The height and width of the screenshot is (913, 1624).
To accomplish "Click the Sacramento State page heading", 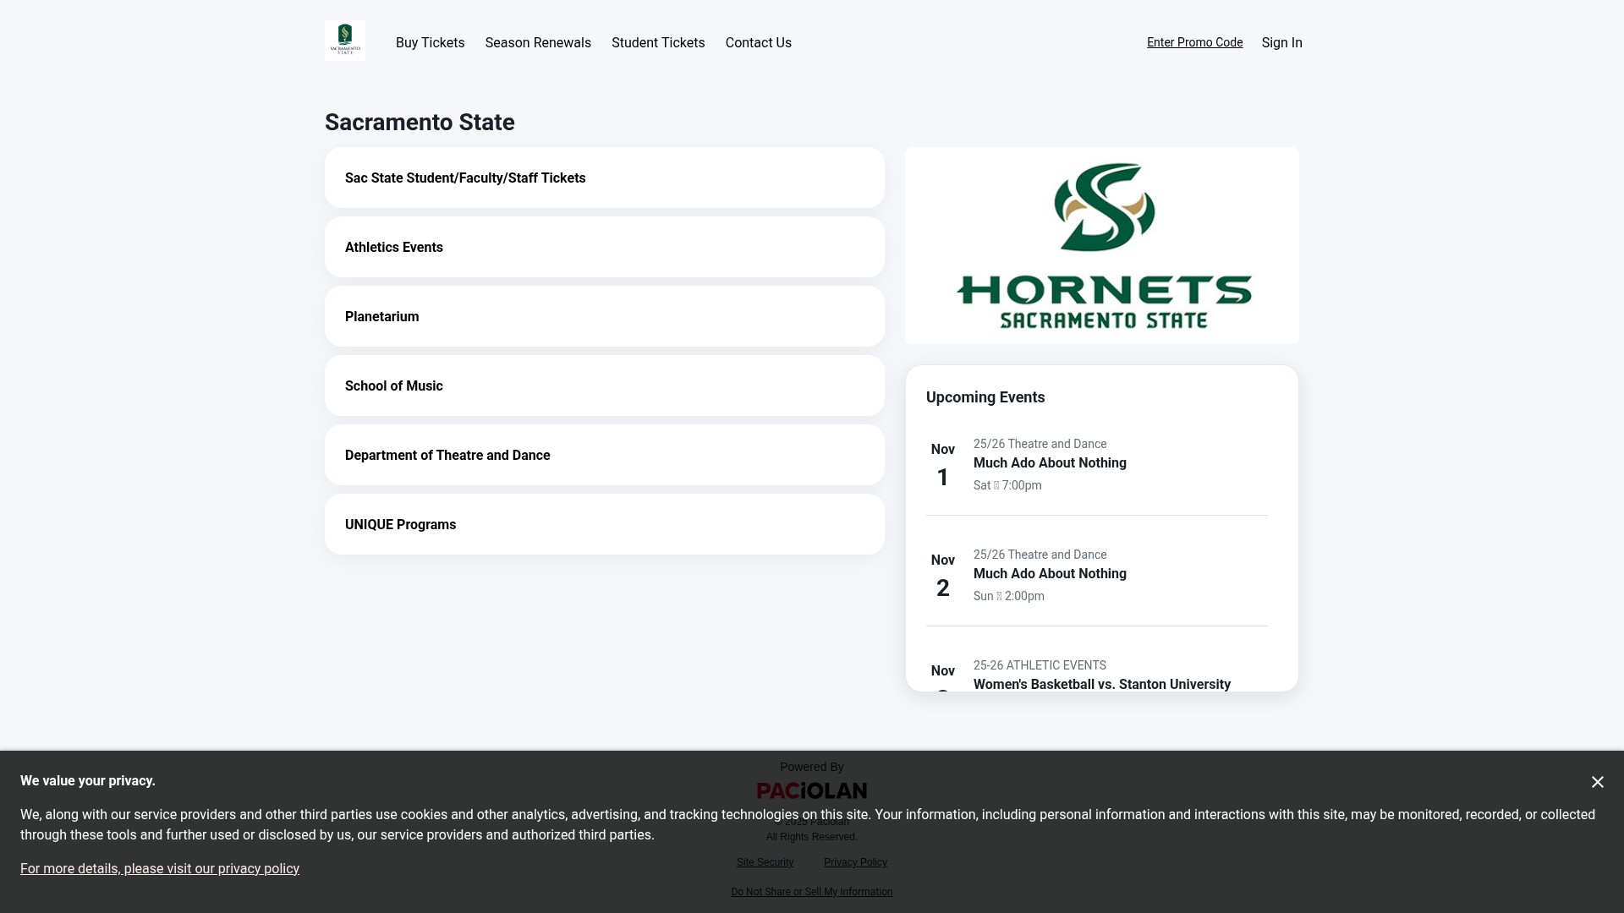I will [420, 122].
